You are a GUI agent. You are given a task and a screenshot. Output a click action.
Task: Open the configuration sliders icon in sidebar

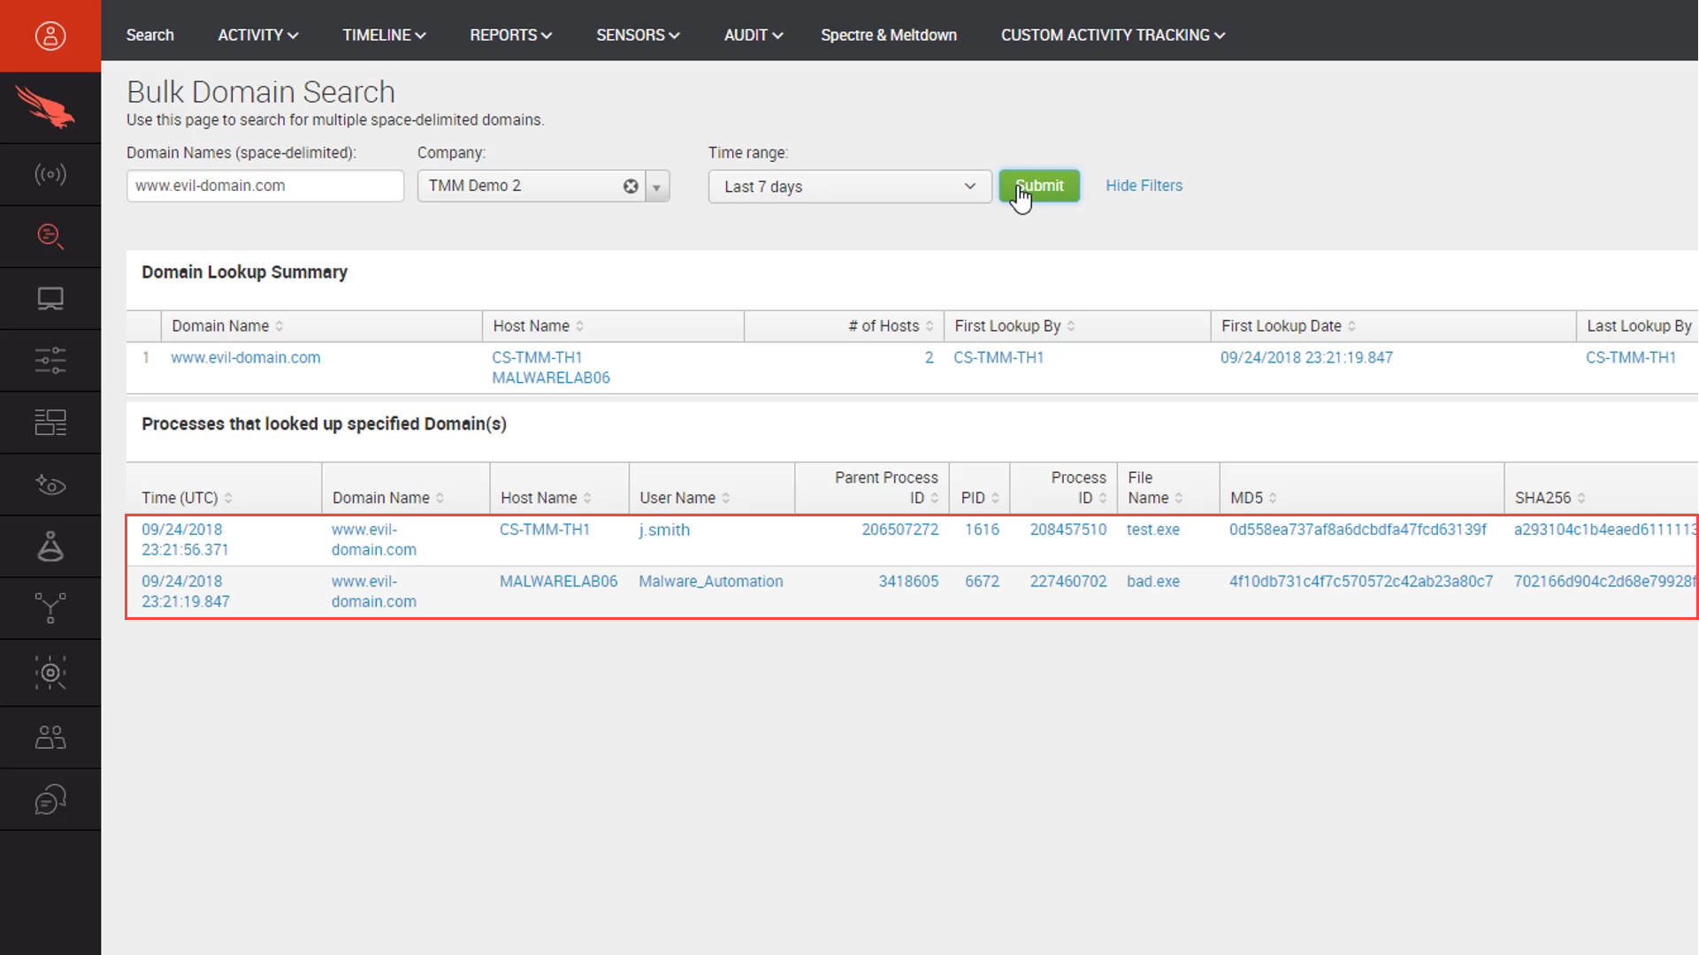(50, 360)
